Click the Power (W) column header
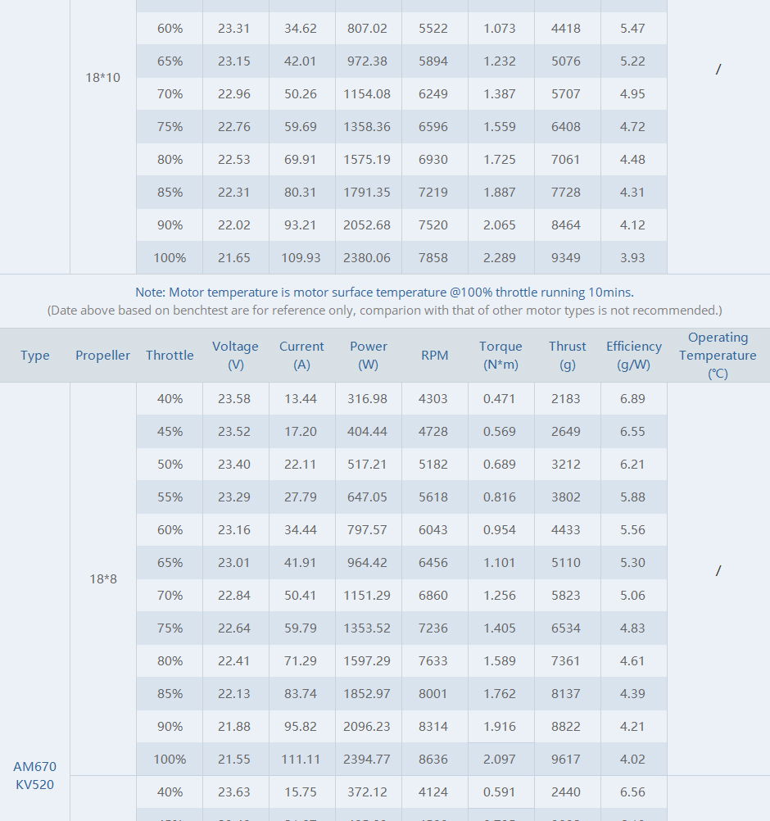Image resolution: width=770 pixels, height=821 pixels. 369,356
